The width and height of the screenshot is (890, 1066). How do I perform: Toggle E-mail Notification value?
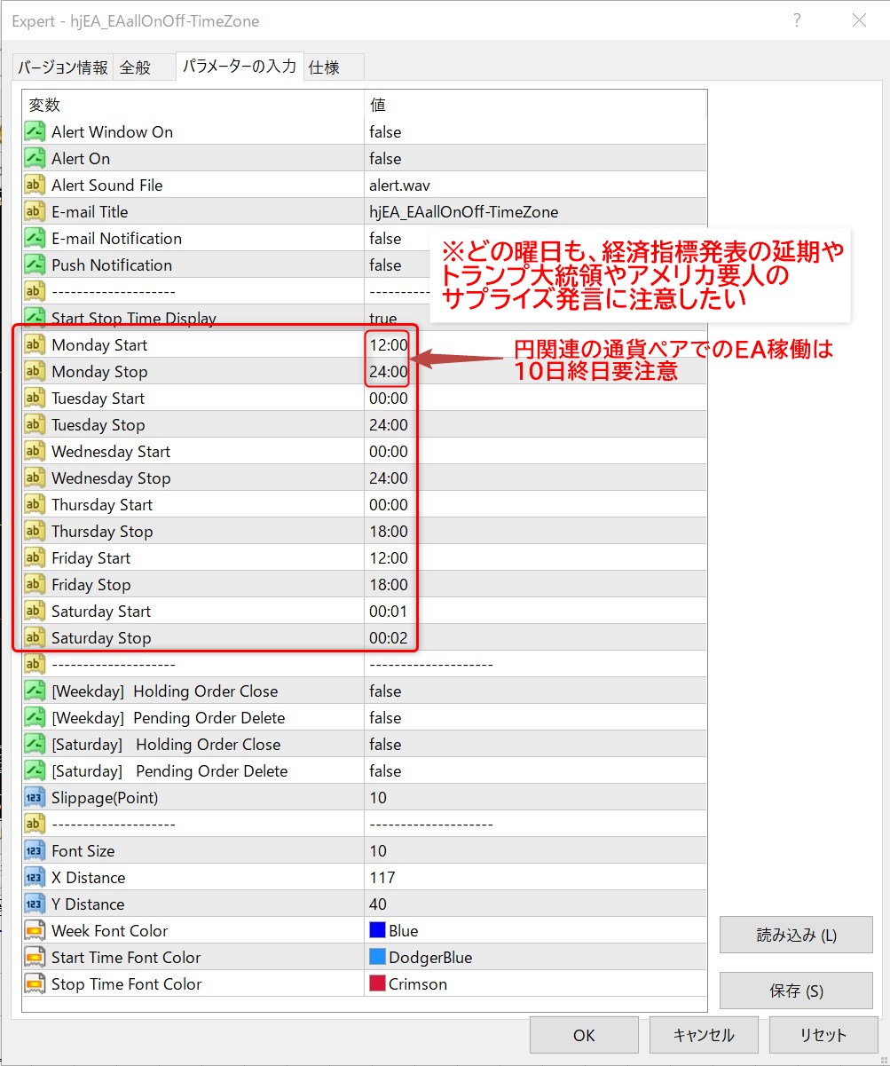click(385, 239)
